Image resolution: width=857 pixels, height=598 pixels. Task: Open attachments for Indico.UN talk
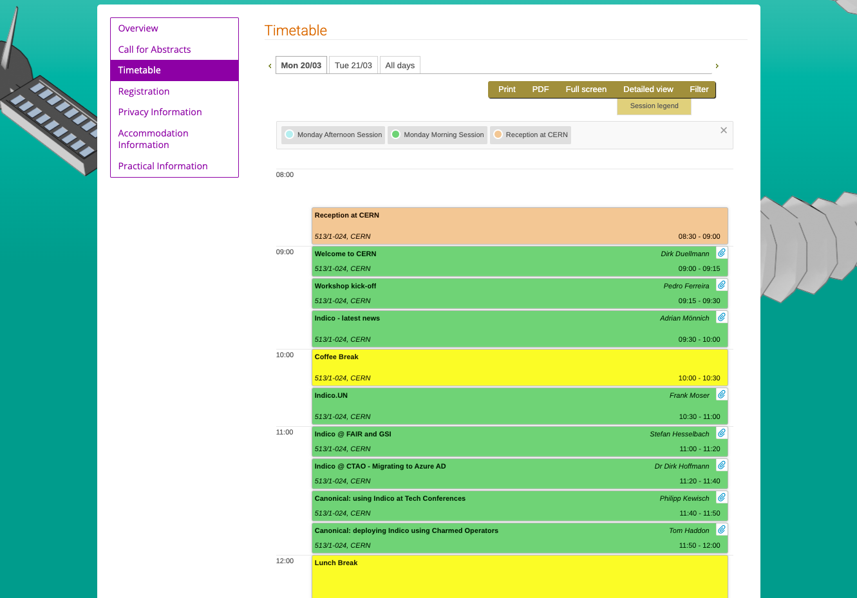click(x=722, y=395)
